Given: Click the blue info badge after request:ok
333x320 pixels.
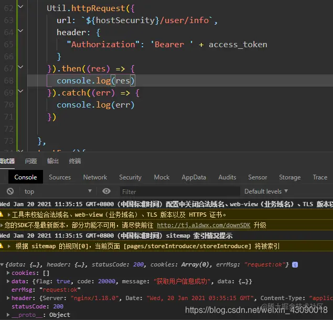Looking at the screenshot, I should pos(295,264).
